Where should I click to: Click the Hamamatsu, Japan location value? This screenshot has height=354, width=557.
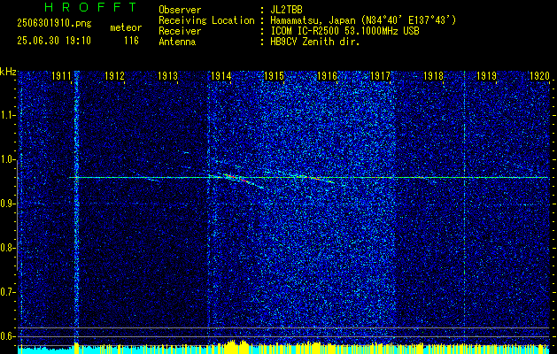363,20
